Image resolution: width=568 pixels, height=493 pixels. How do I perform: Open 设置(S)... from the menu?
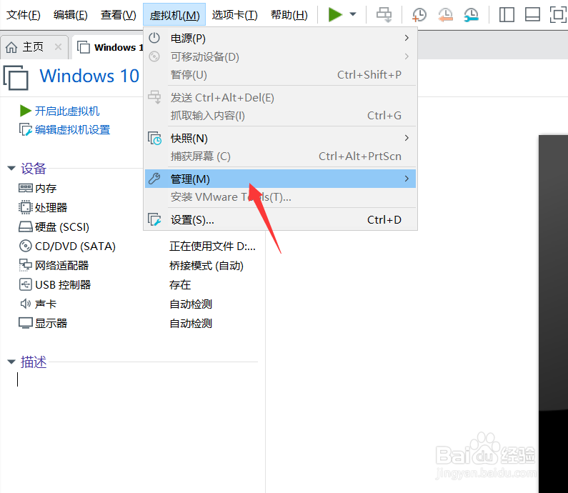click(x=280, y=219)
